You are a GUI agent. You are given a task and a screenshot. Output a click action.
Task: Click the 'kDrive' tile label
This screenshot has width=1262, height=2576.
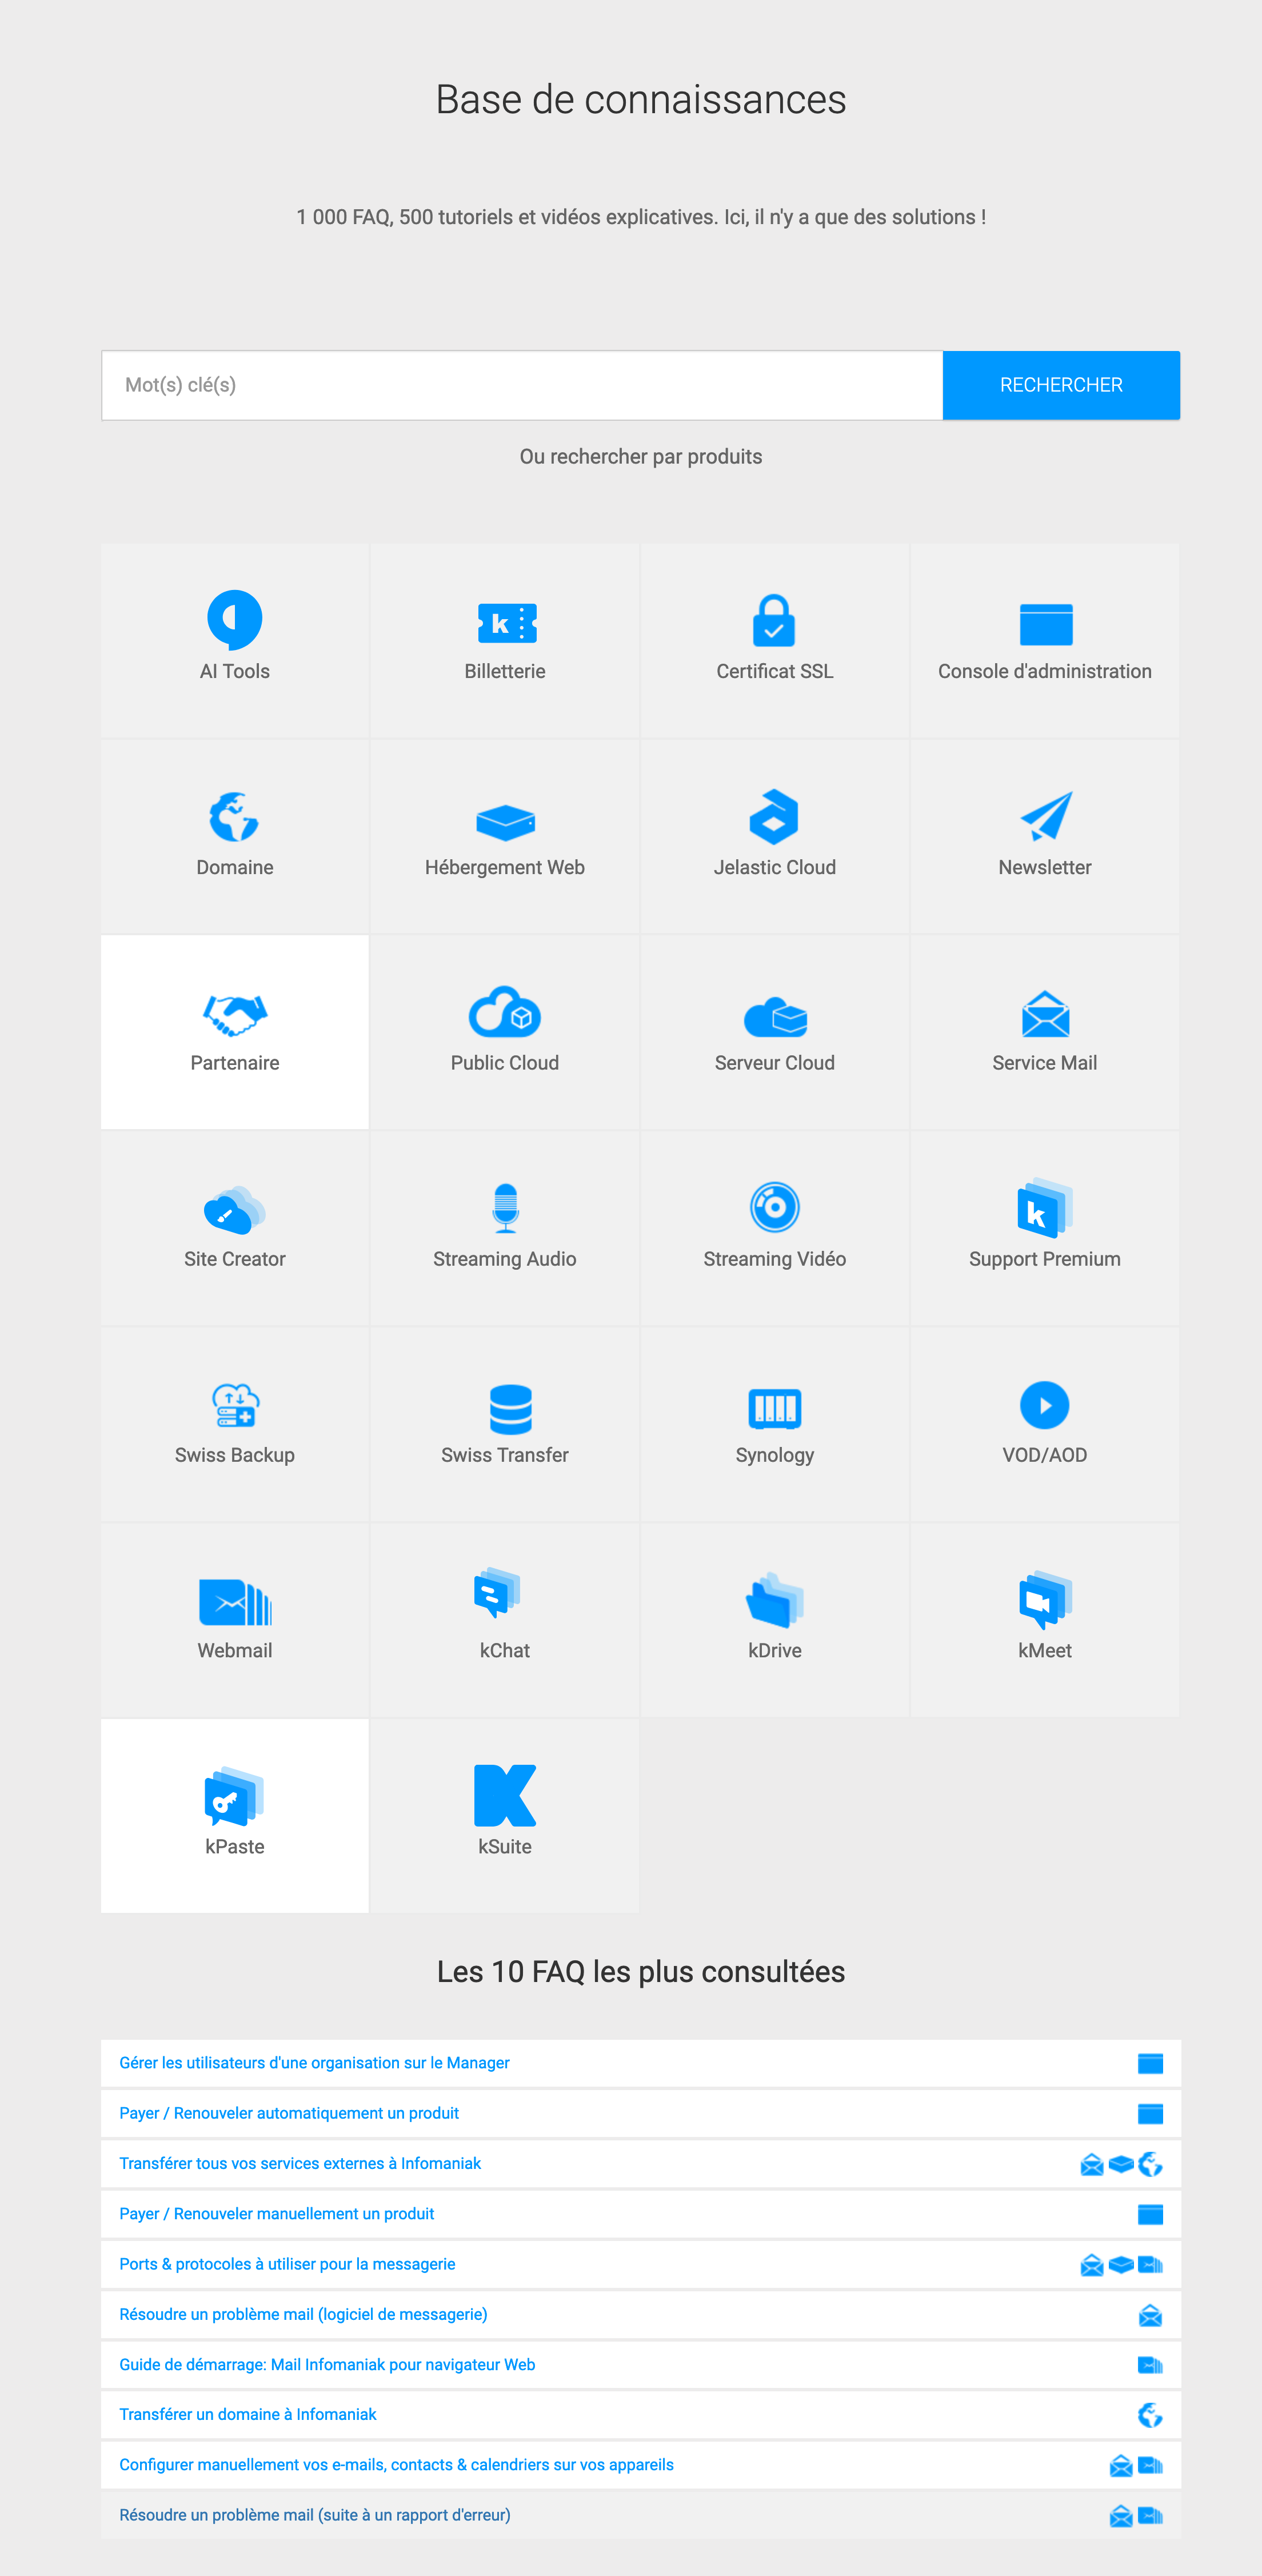coord(775,1651)
